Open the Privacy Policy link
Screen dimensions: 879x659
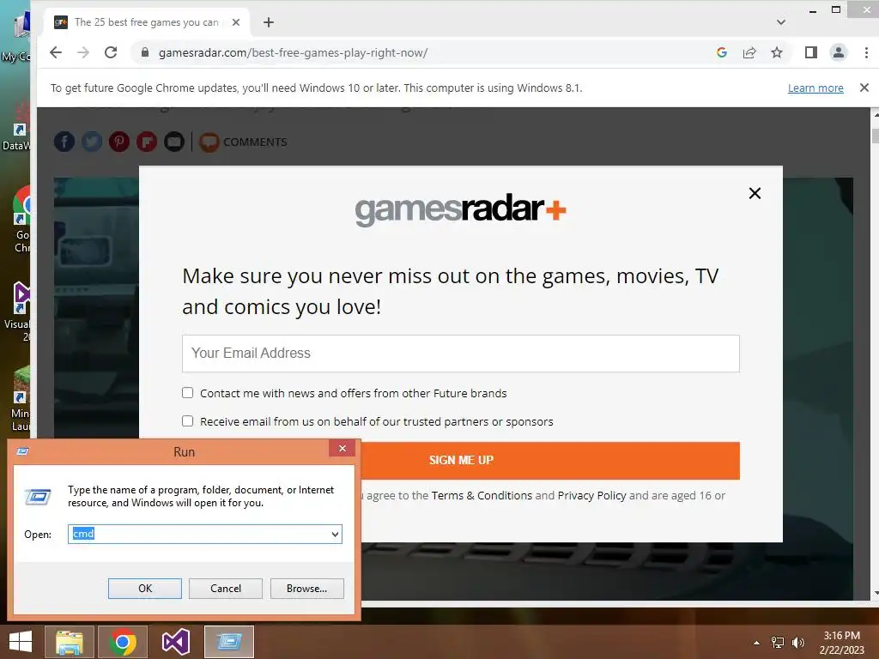(x=591, y=495)
